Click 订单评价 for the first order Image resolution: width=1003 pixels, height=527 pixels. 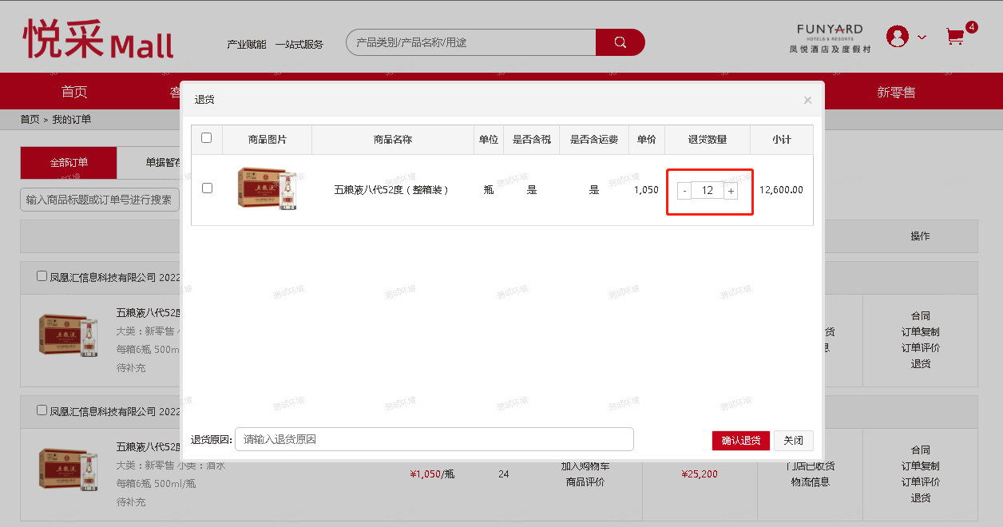[x=921, y=348]
